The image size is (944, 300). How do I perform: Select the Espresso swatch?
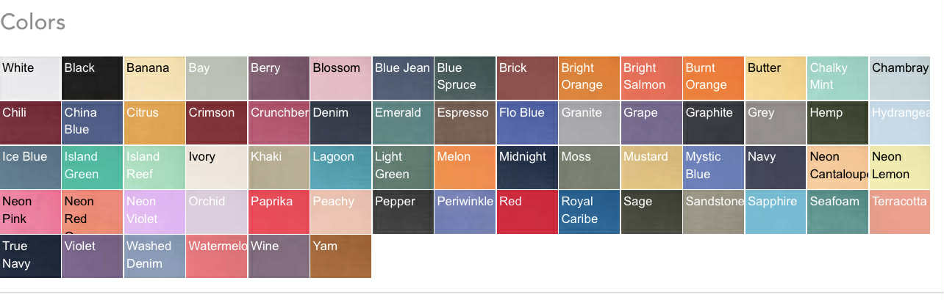point(465,122)
